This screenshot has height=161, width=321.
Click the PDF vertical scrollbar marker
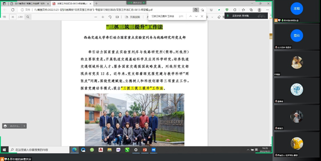click(x=271, y=36)
